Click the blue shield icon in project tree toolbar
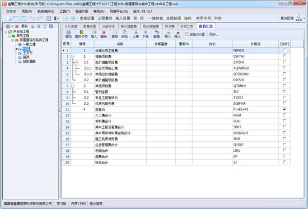 [x=51, y=26]
